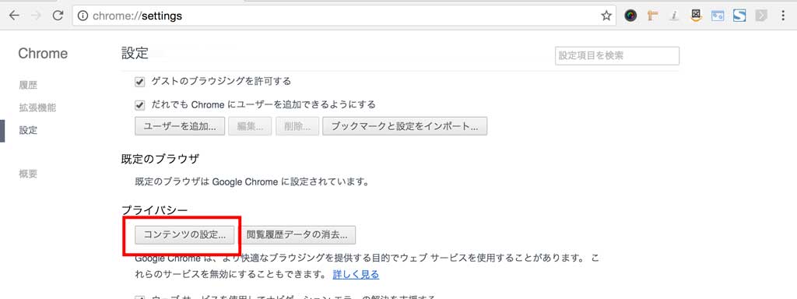Open the color wheel camera extension
The width and height of the screenshot is (797, 299).
click(x=630, y=16)
